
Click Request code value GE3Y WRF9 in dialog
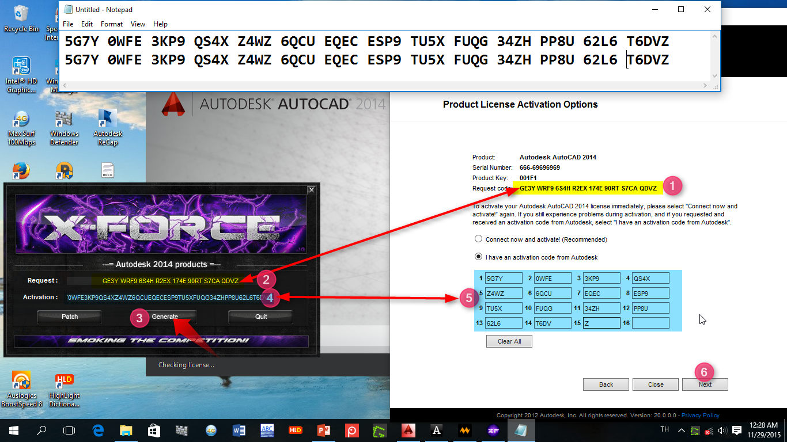click(588, 188)
